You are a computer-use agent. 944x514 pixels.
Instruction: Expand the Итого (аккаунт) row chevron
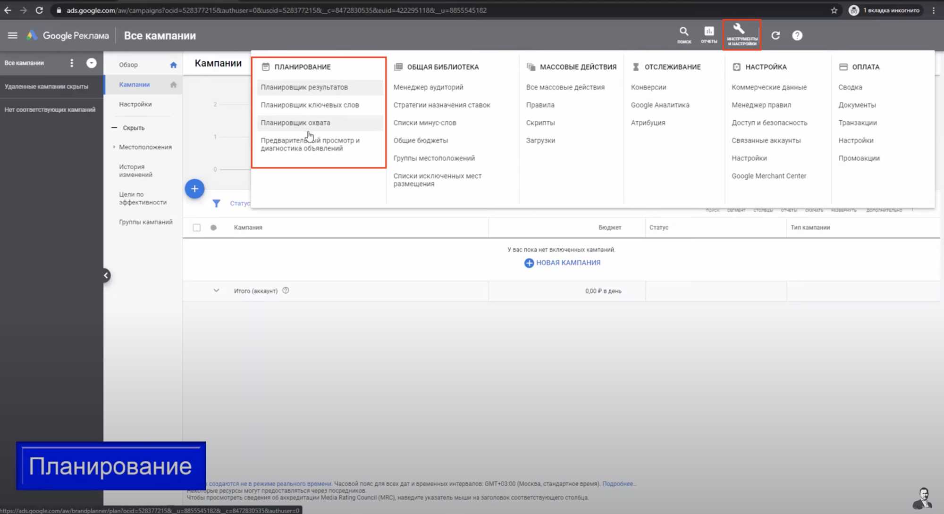[216, 290]
